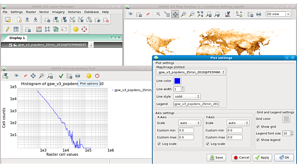
Task: Disable the Show grid checkbox
Action: [x=258, y=127]
